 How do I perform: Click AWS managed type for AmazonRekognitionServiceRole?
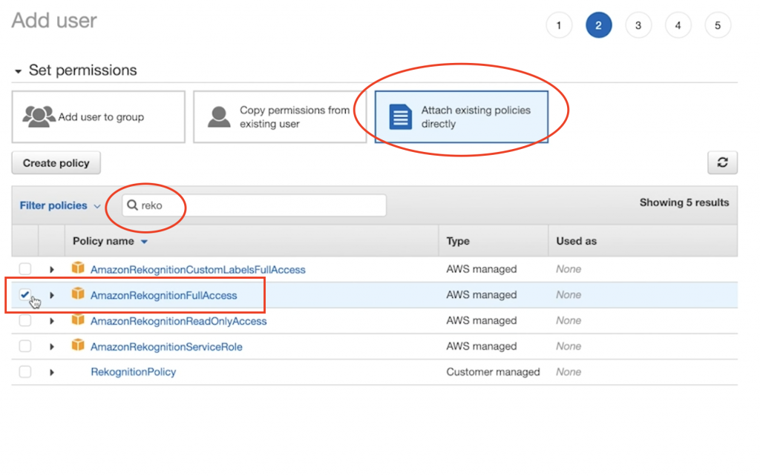coord(481,346)
